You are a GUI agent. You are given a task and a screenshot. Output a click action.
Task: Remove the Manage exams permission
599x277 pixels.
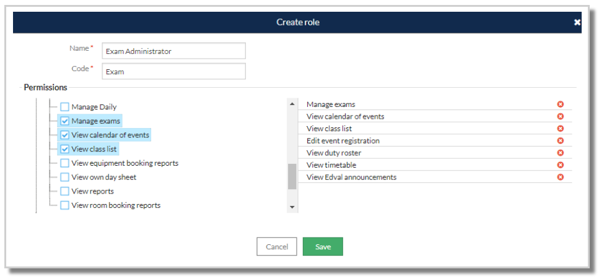click(560, 104)
